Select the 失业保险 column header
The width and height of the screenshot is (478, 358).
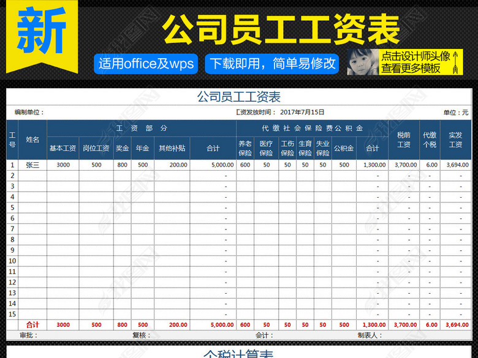point(322,148)
